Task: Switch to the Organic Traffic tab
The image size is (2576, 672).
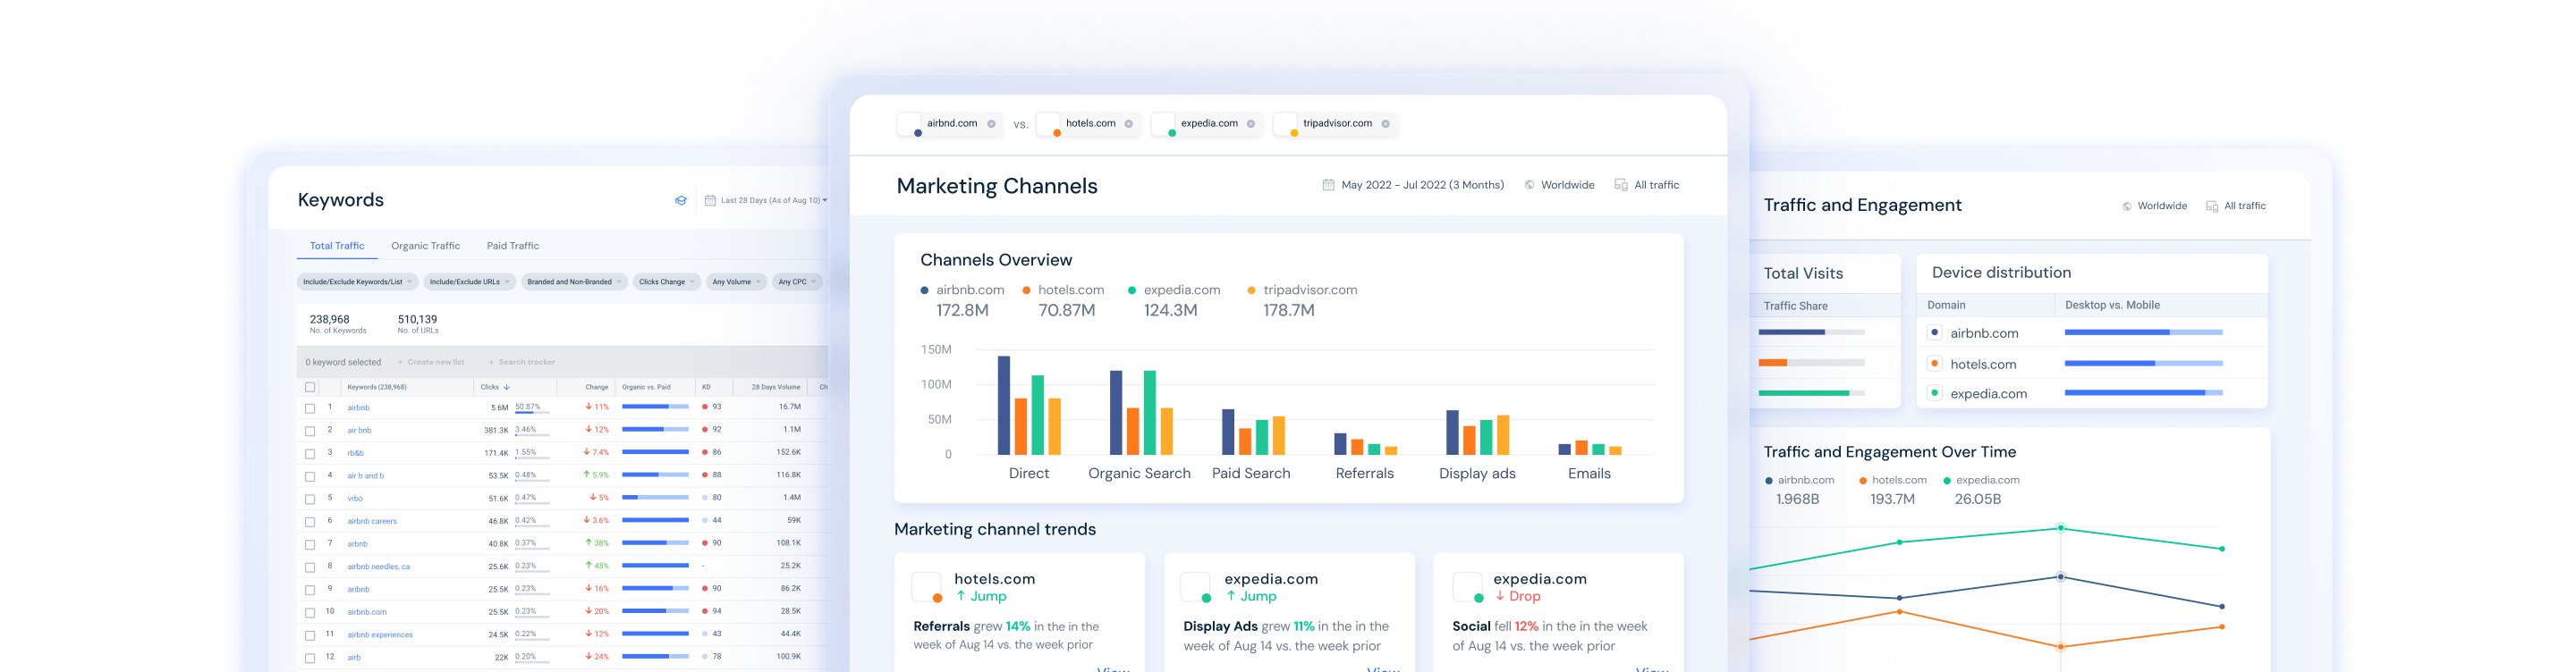Action: [x=425, y=246]
